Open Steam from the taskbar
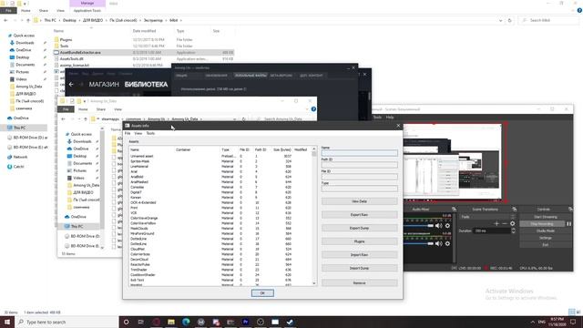The height and width of the screenshot is (328, 583). point(290,322)
